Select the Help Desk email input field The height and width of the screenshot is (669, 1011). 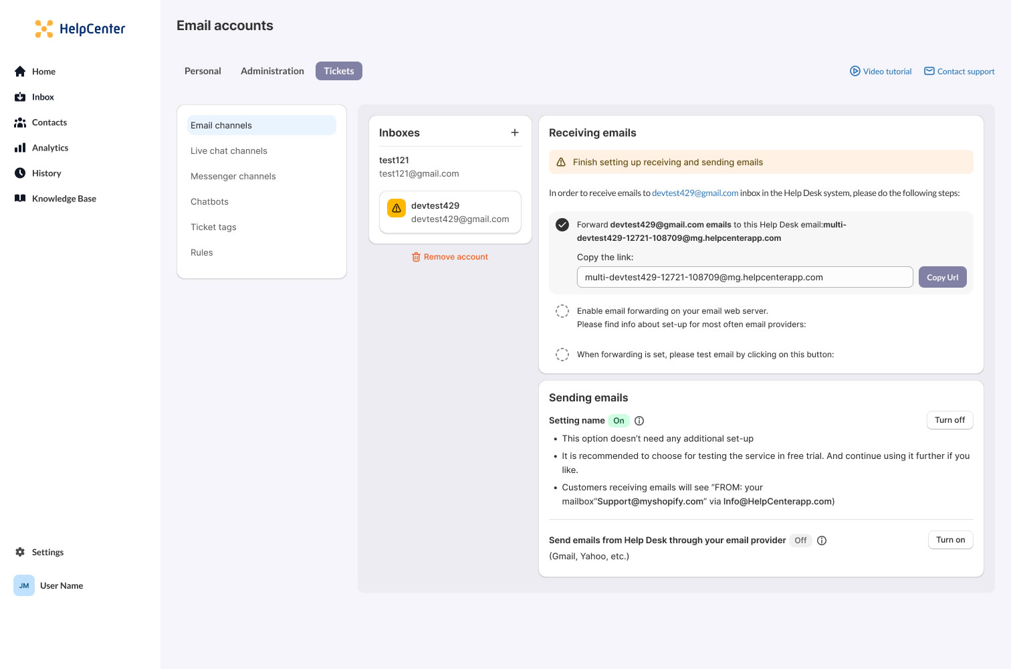pos(744,276)
